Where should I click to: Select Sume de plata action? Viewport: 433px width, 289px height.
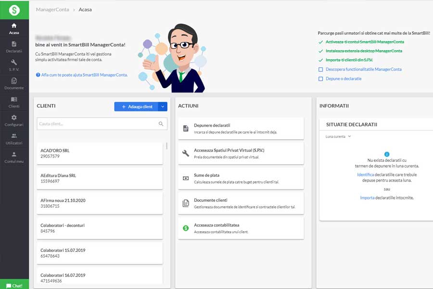pyautogui.click(x=241, y=178)
